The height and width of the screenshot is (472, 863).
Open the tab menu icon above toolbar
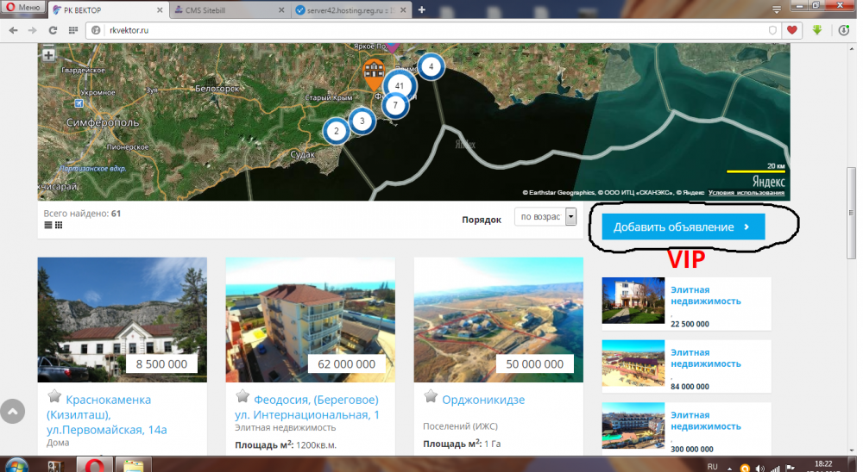tap(777, 9)
